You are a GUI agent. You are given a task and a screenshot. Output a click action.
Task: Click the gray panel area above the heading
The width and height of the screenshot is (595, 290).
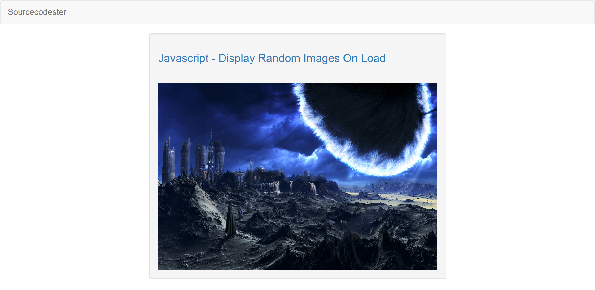[297, 42]
